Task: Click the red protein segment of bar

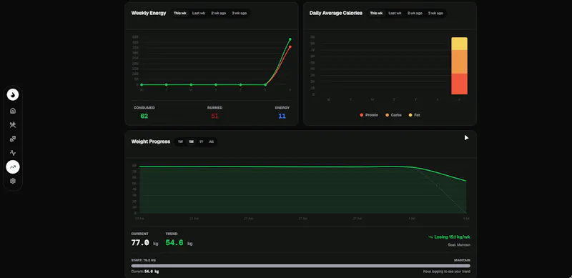Action: [459, 84]
